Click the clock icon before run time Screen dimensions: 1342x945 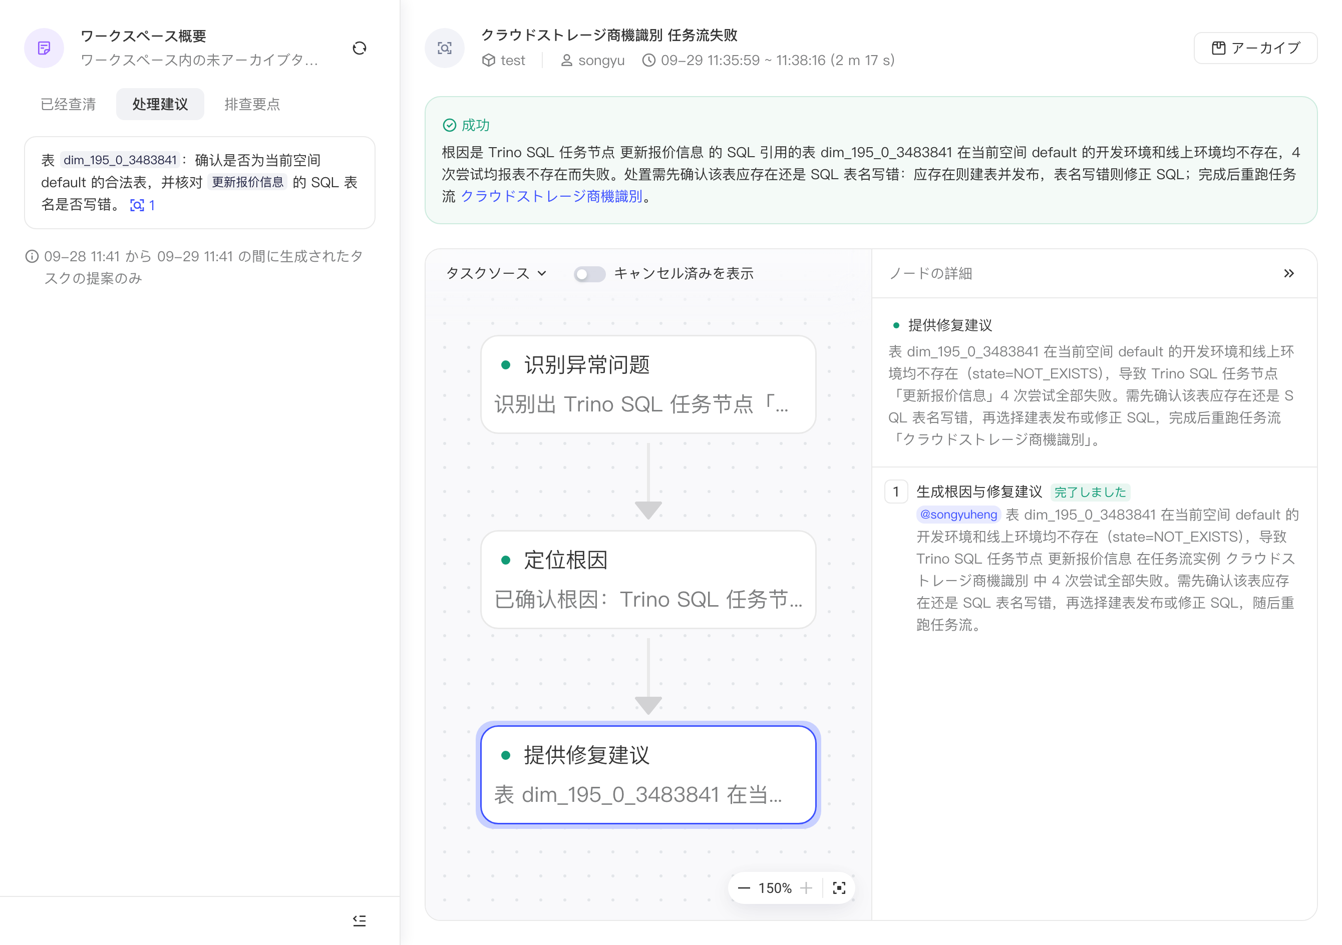(649, 60)
